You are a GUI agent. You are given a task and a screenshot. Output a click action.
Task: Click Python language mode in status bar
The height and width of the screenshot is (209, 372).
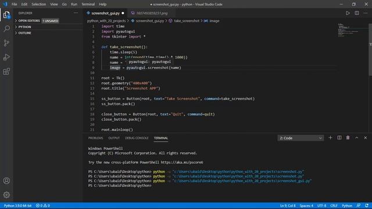347,206
